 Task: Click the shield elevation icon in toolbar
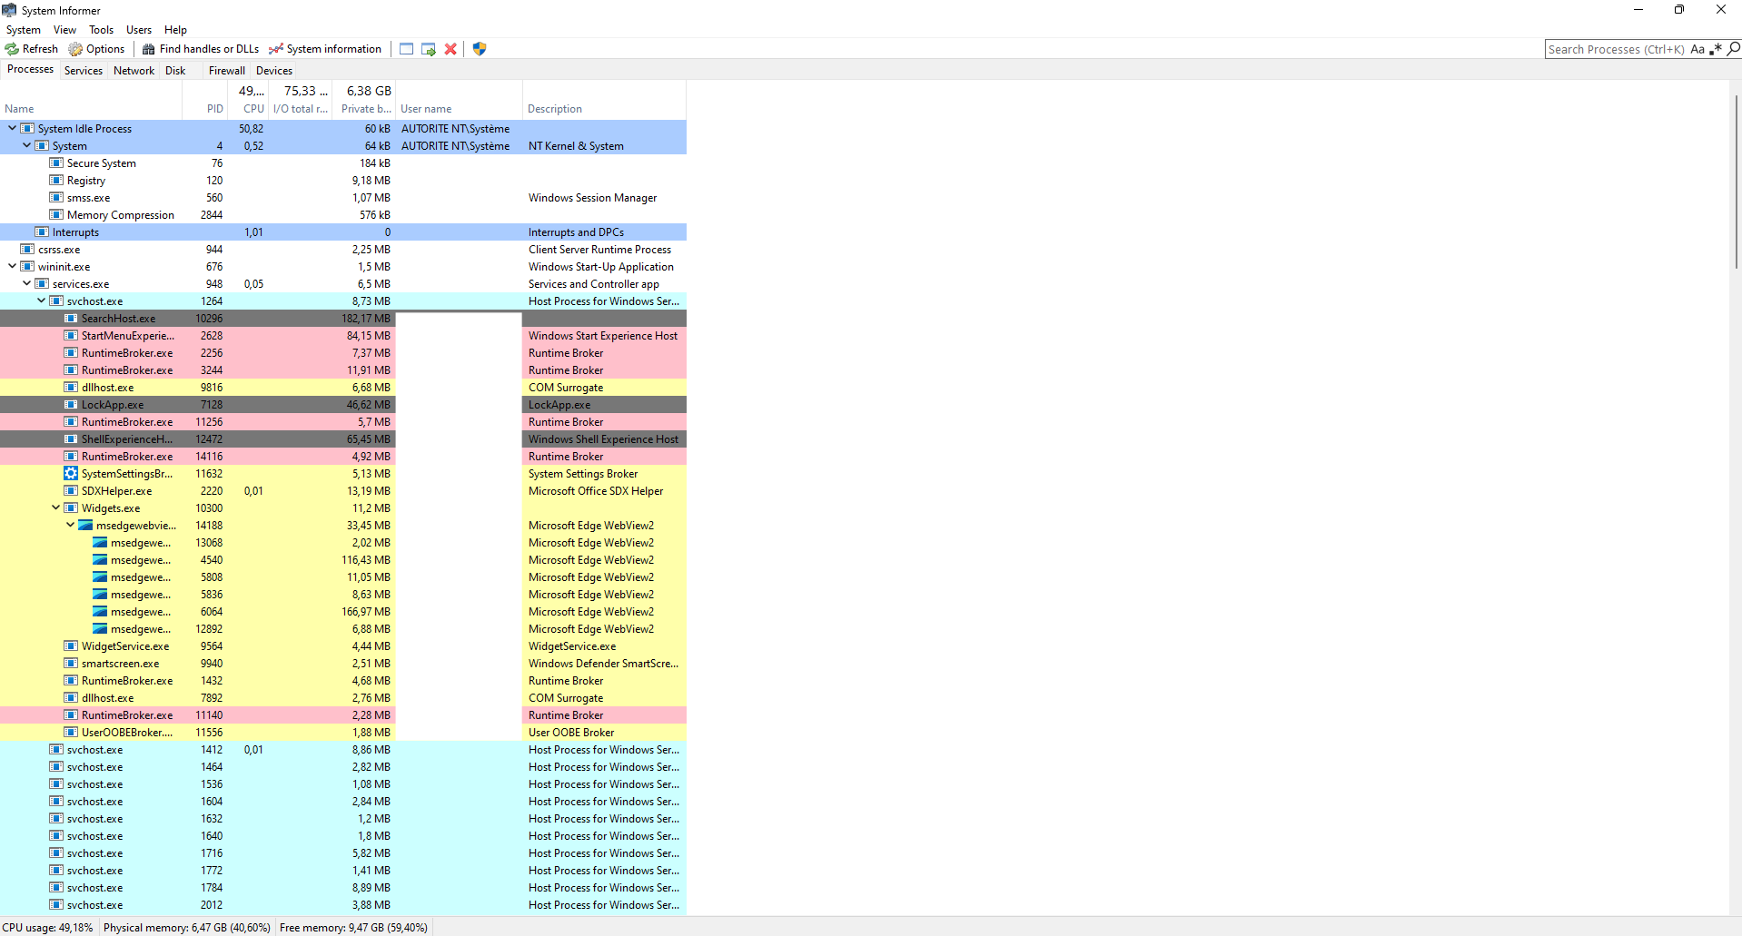[x=480, y=49]
